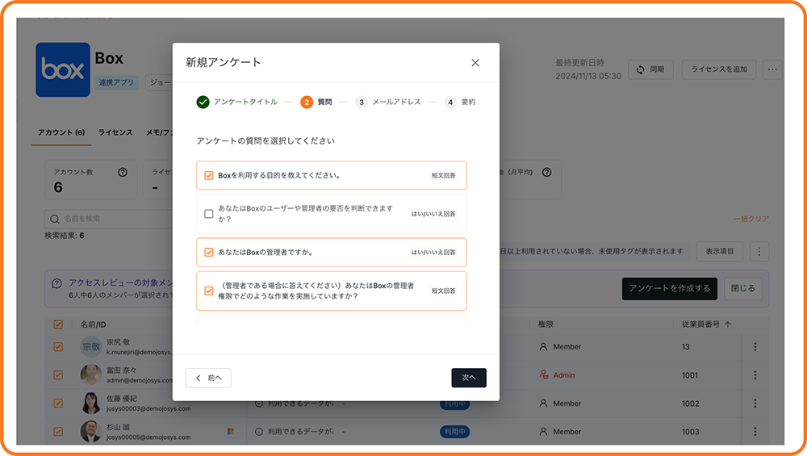Open row menu for employee number 1003
The image size is (807, 456).
point(755,432)
